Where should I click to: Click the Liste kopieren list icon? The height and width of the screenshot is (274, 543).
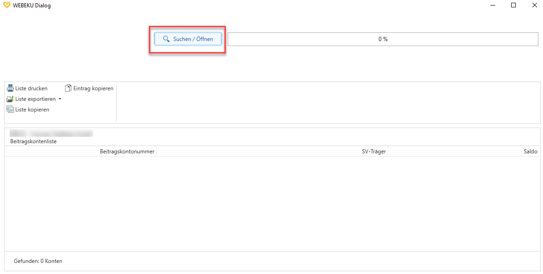point(10,110)
